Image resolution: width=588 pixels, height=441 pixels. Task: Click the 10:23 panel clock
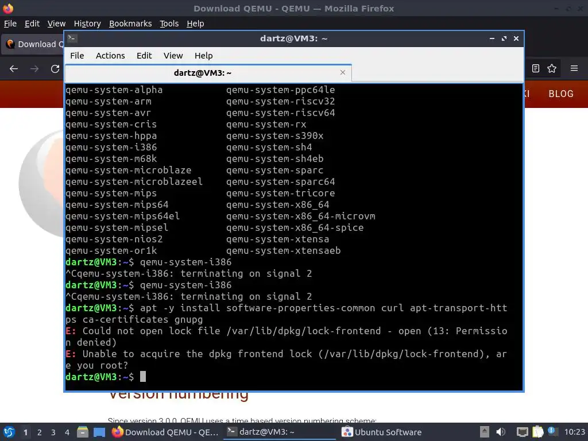[574, 432]
